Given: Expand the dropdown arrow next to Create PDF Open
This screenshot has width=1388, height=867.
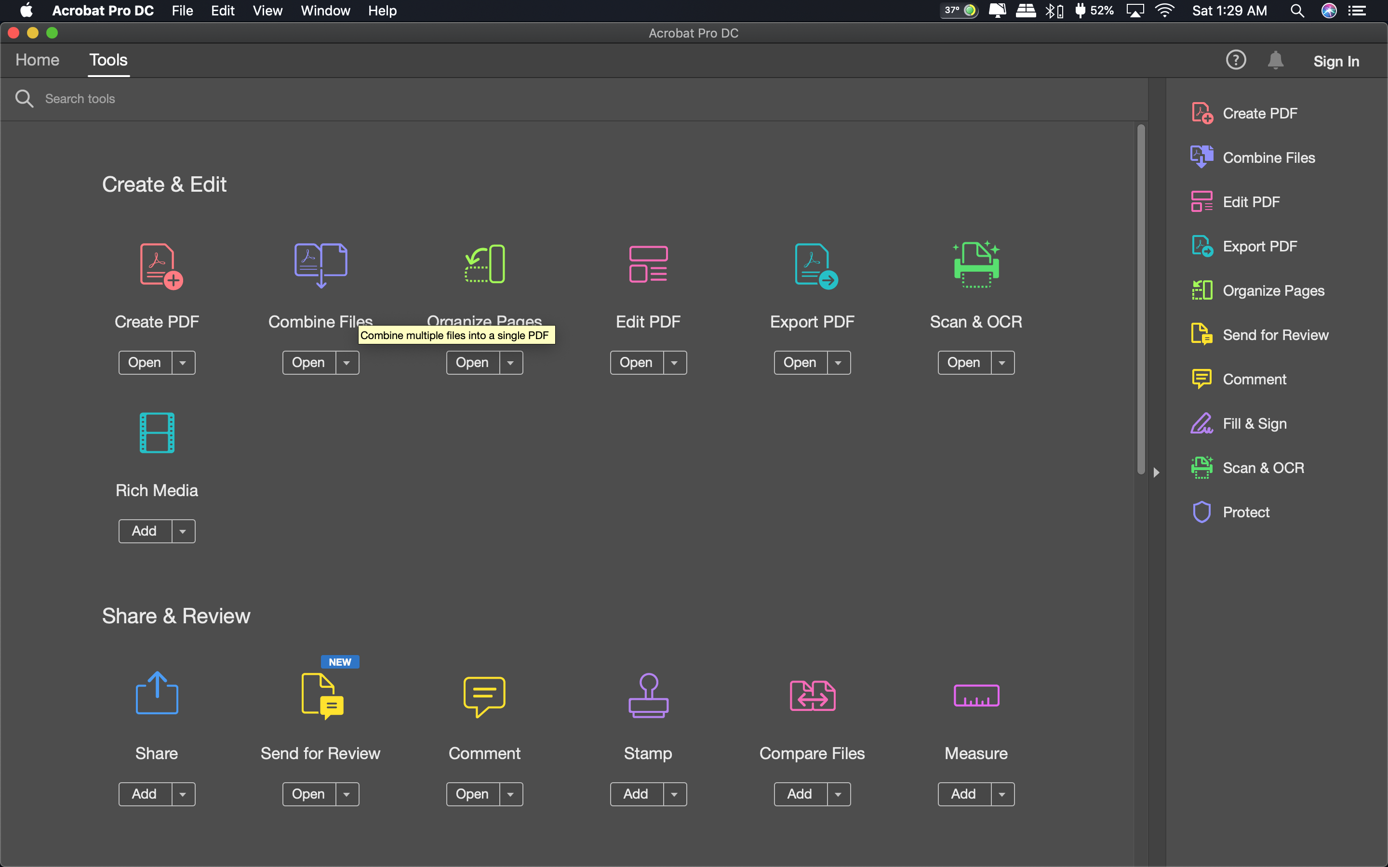Looking at the screenshot, I should coord(183,362).
